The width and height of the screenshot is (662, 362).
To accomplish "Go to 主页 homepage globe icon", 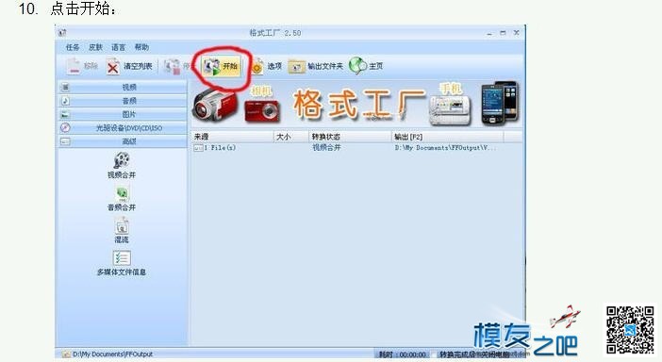I will (x=357, y=66).
